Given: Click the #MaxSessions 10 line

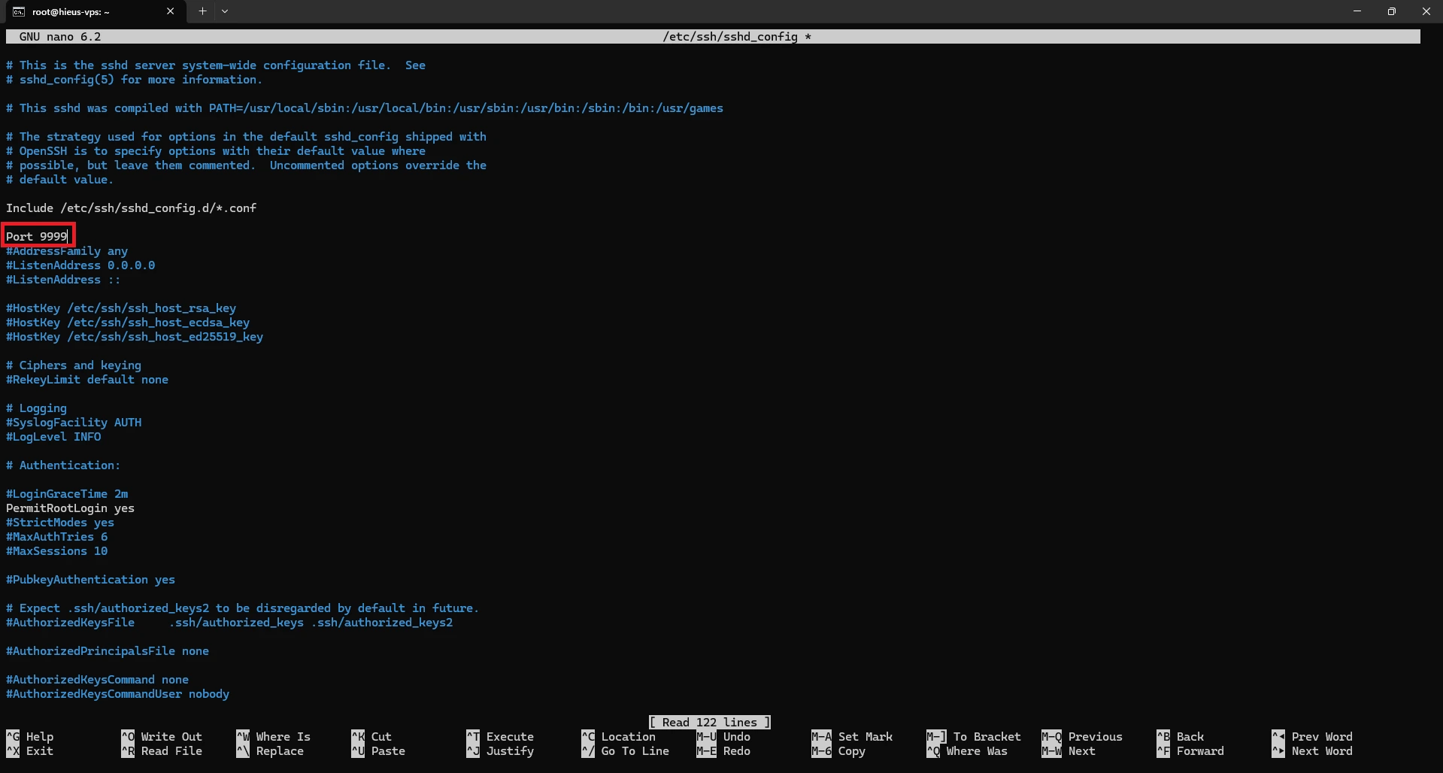Looking at the screenshot, I should pos(56,551).
